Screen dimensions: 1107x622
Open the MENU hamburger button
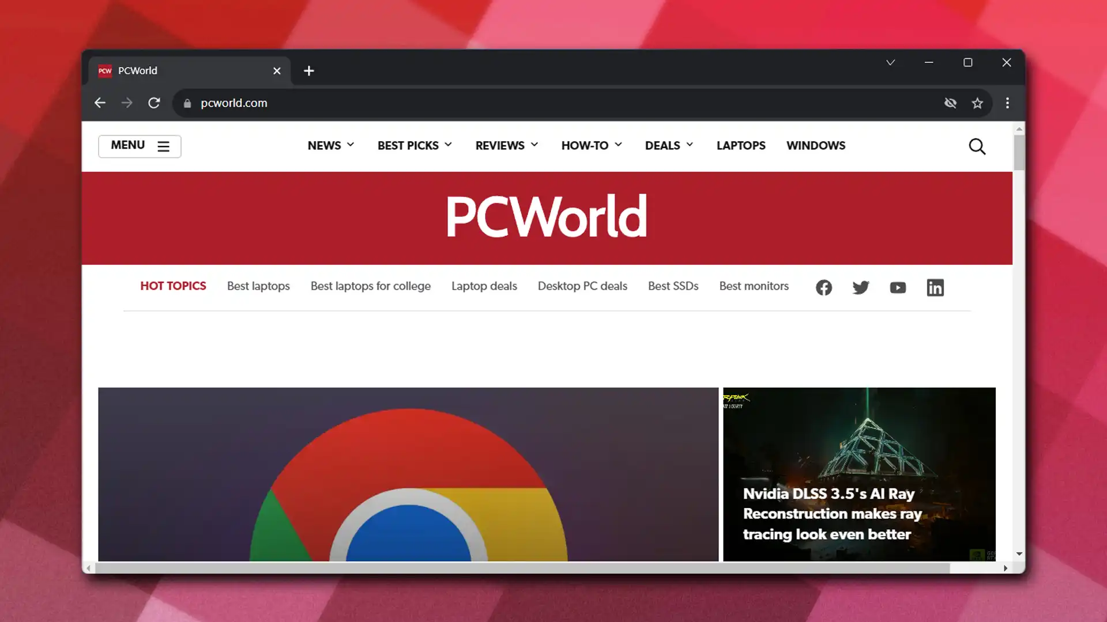tap(140, 146)
